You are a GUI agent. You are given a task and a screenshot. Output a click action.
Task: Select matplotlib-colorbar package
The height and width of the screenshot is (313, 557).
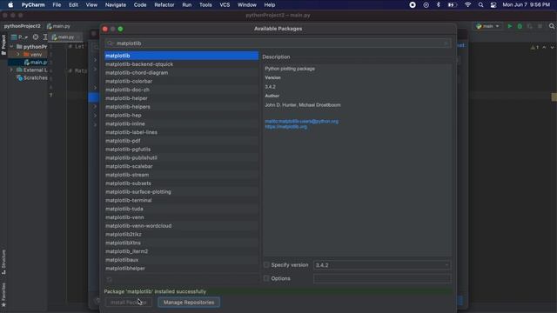click(x=182, y=81)
